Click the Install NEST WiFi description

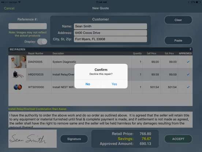[63, 87]
